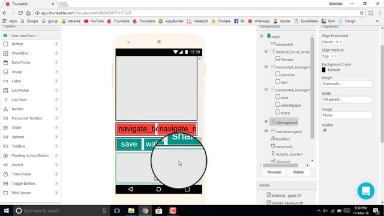Open the chat support bubble

(366, 191)
